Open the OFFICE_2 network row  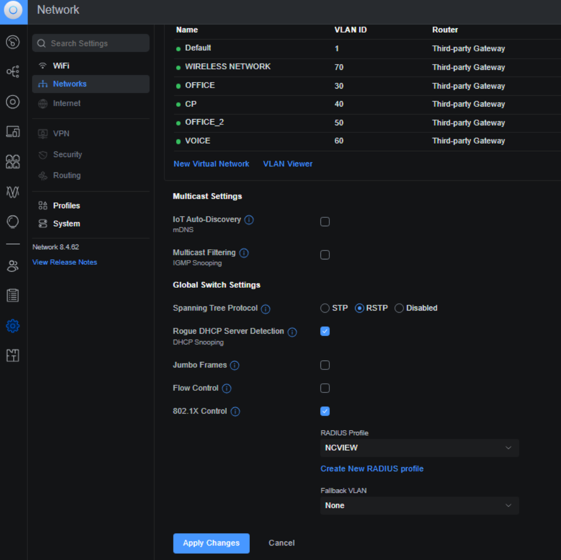point(367,123)
